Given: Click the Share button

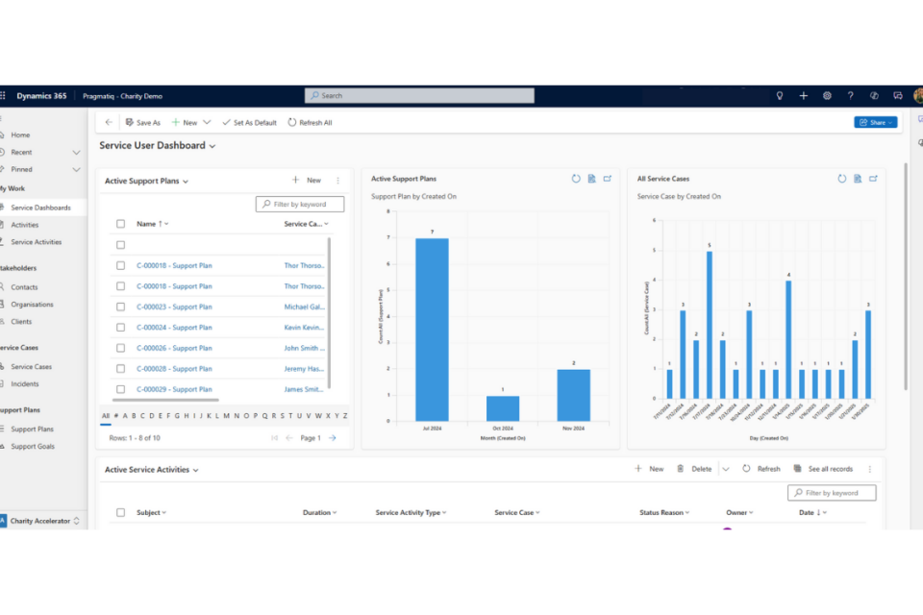Looking at the screenshot, I should coord(875,122).
